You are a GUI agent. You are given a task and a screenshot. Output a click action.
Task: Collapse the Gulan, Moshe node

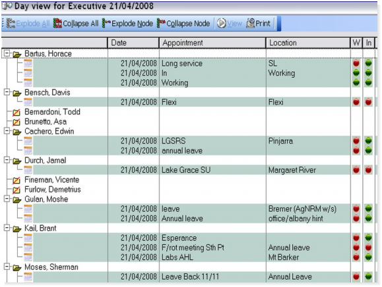point(7,199)
